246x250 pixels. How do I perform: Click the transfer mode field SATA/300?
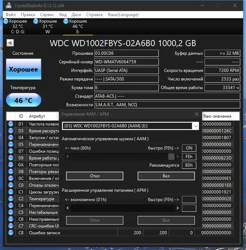[x=127, y=79]
